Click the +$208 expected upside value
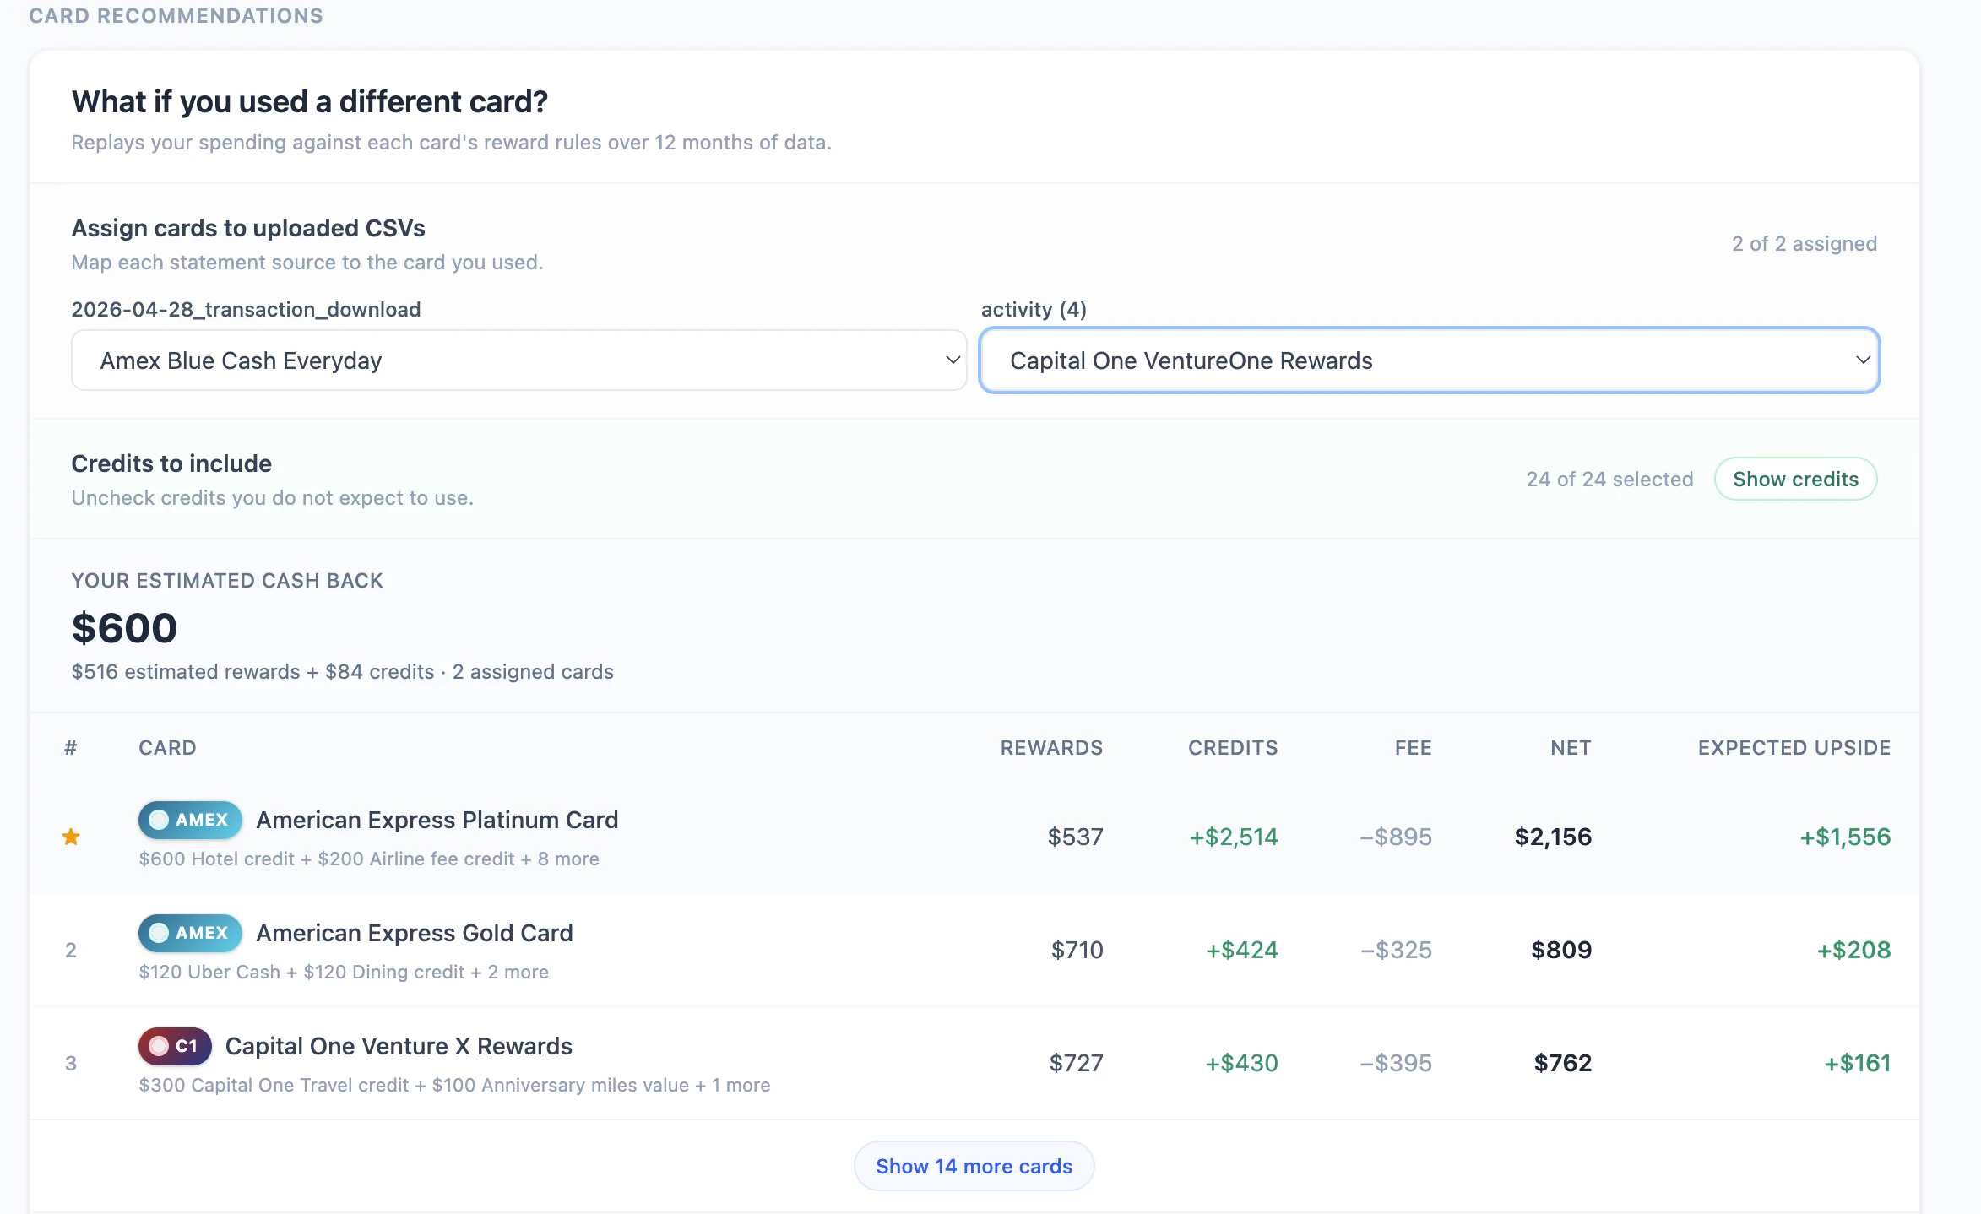1981x1214 pixels. (x=1853, y=950)
